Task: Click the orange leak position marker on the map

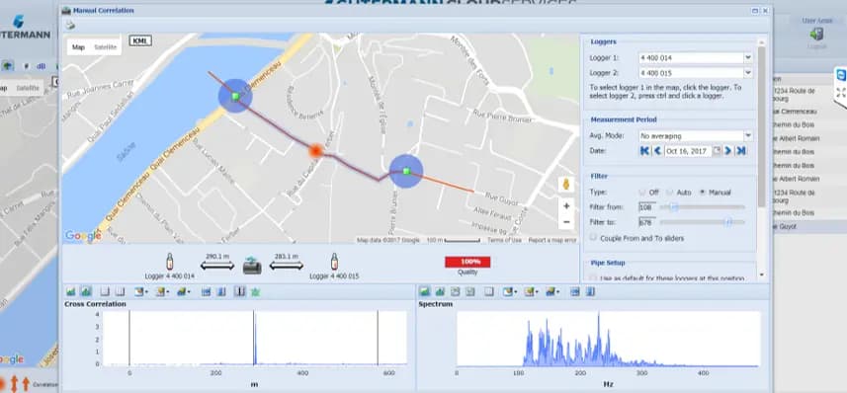Action: (x=315, y=151)
